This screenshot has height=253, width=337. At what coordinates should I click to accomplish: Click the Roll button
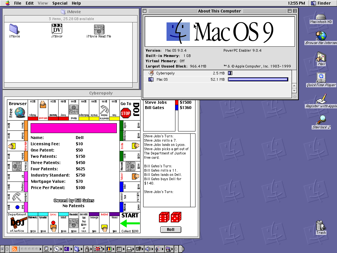171,230
